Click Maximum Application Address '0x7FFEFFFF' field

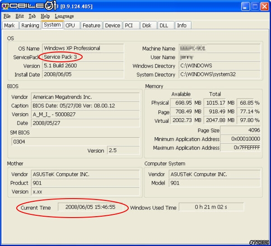pyautogui.click(x=240, y=148)
